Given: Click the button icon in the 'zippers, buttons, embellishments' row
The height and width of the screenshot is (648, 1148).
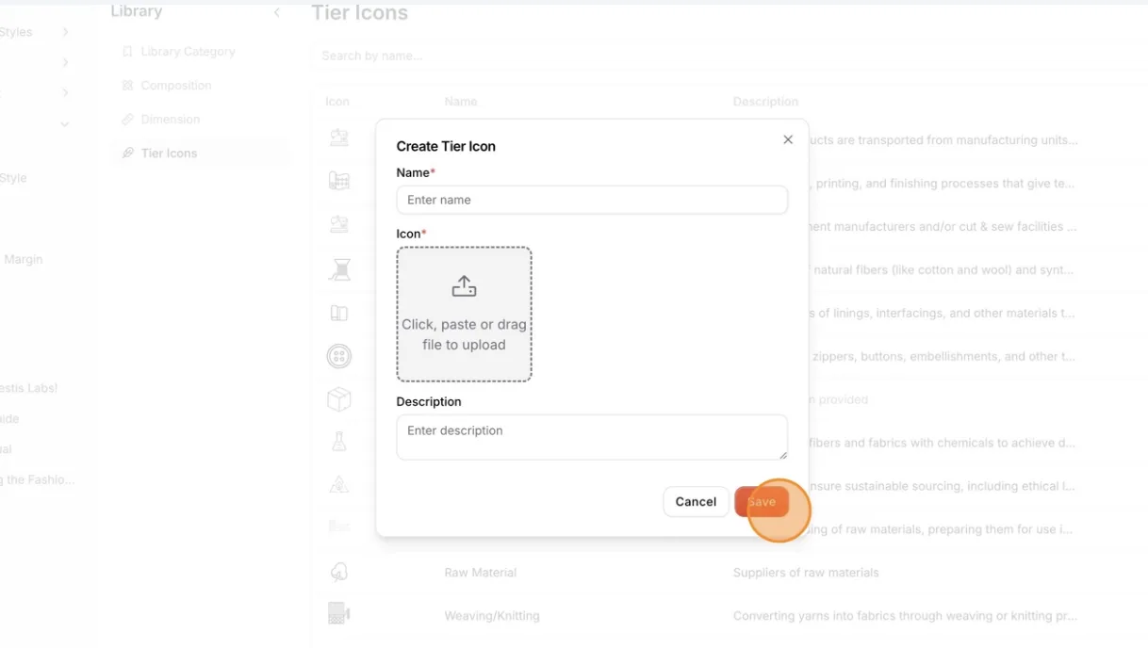Looking at the screenshot, I should point(339,356).
